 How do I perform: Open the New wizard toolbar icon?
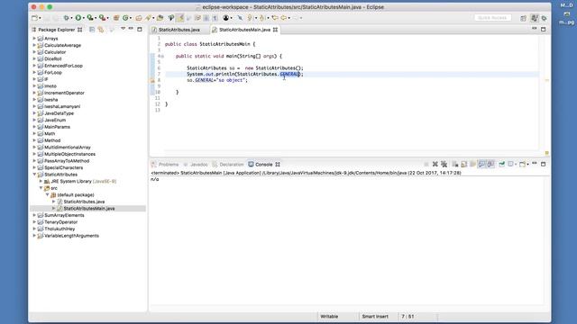pyautogui.click(x=34, y=18)
